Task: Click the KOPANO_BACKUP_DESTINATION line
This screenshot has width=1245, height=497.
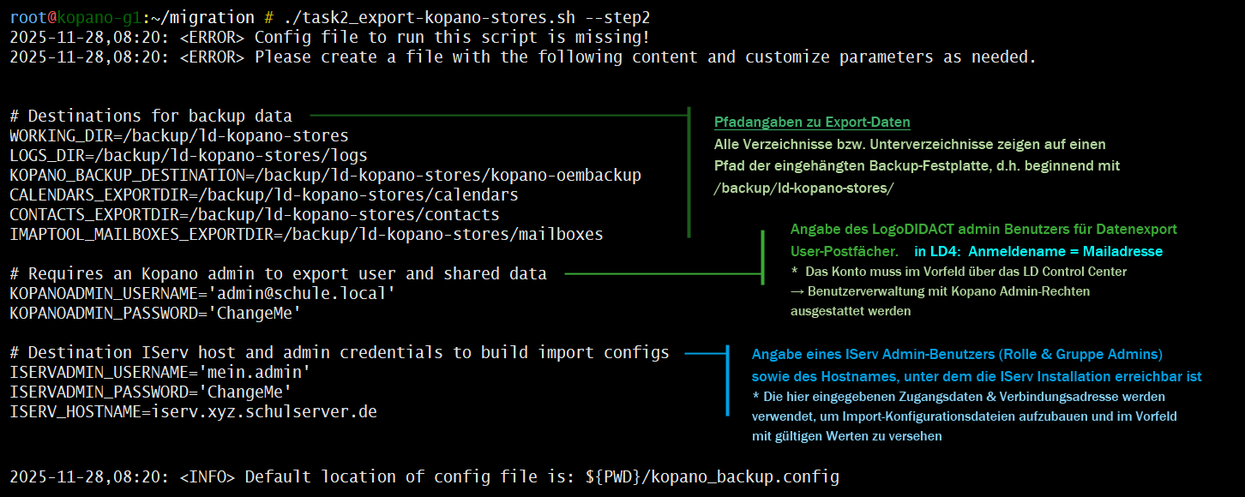Action: (325, 175)
